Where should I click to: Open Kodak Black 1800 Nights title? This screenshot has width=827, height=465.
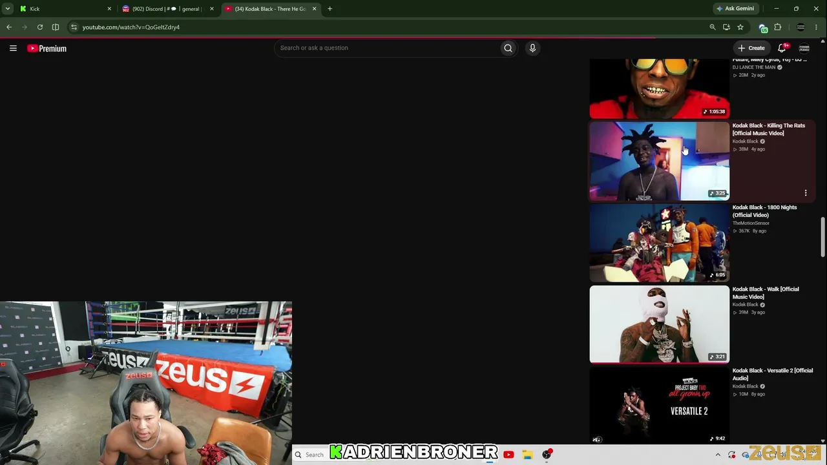(x=765, y=211)
